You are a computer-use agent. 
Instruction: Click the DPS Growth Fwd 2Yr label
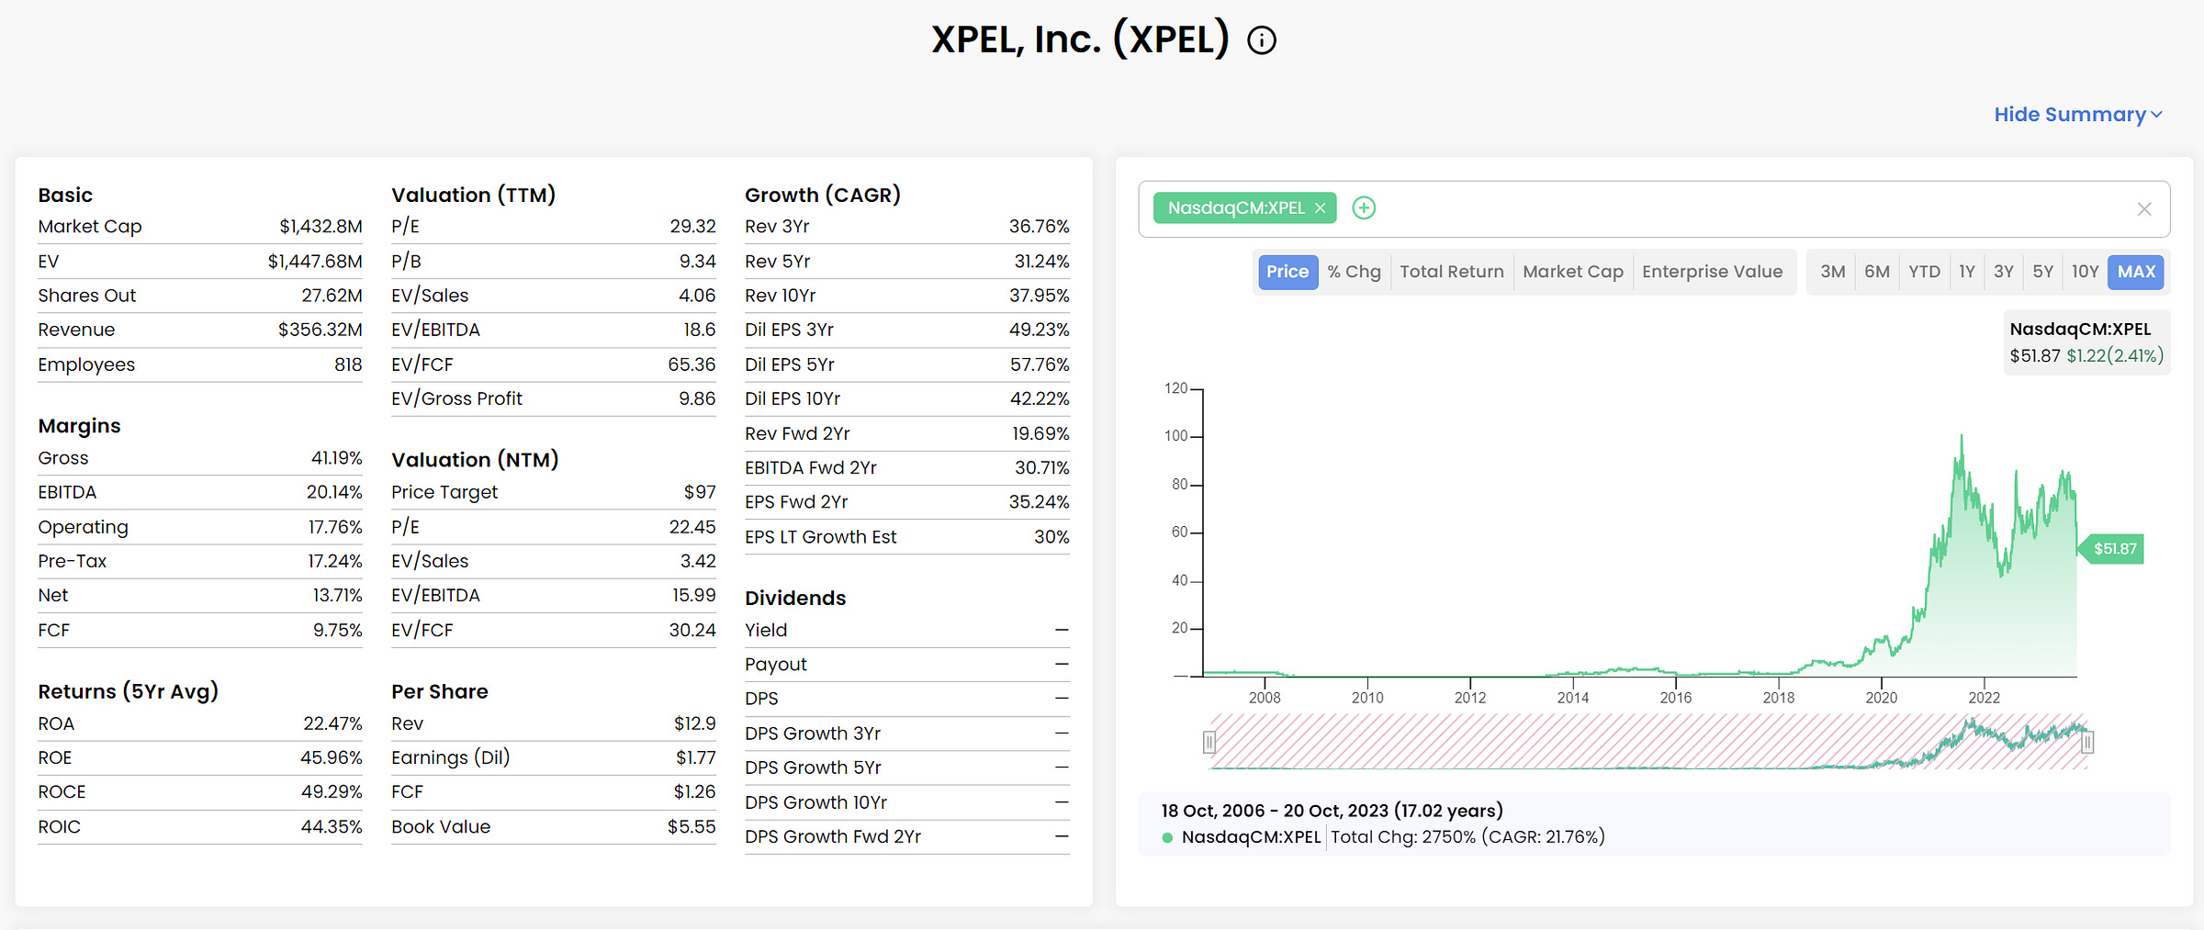(x=833, y=836)
